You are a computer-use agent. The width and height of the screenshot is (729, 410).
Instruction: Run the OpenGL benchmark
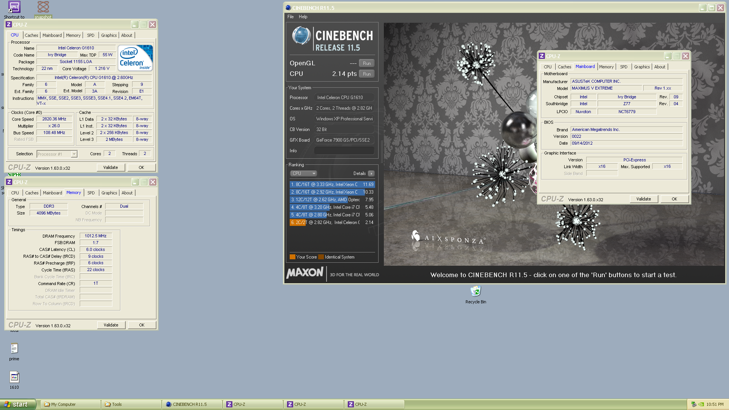tap(367, 63)
